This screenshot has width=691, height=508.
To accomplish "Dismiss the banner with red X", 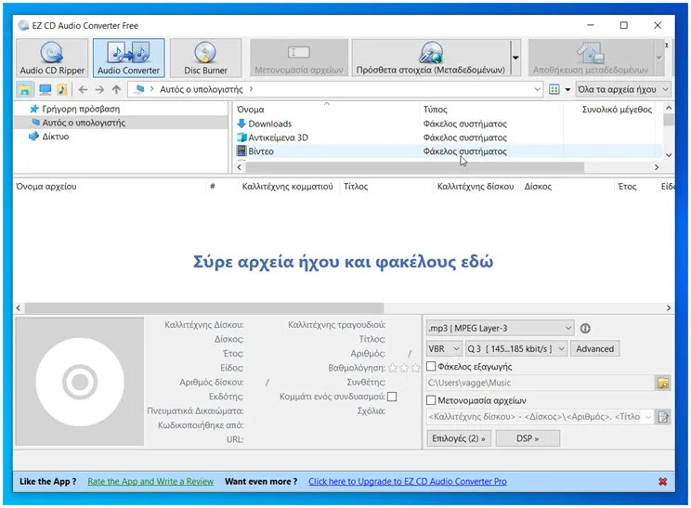I will pyautogui.click(x=662, y=482).
